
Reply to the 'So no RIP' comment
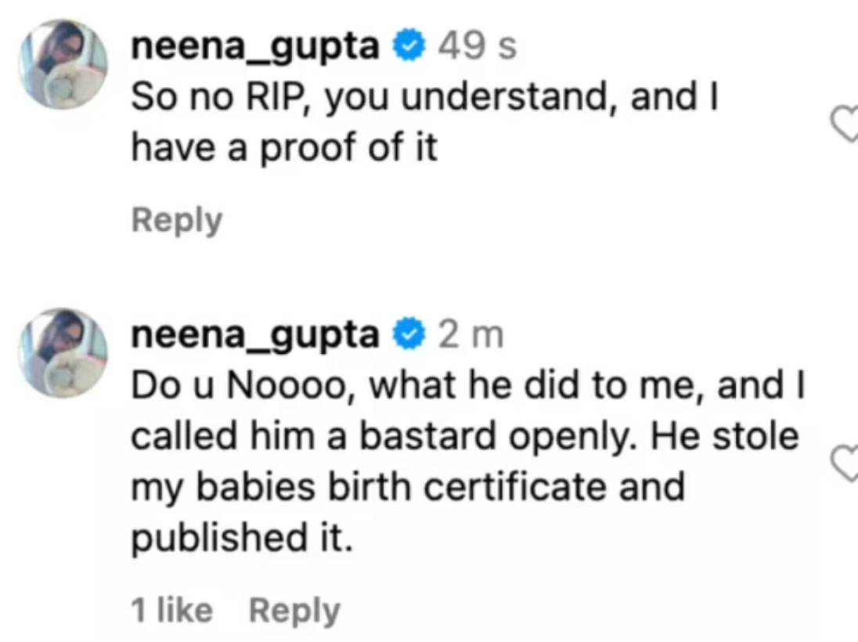point(177,220)
